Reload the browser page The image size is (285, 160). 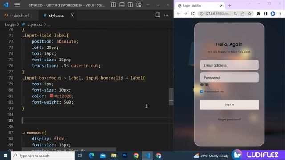pyautogui.click(x=193, y=14)
